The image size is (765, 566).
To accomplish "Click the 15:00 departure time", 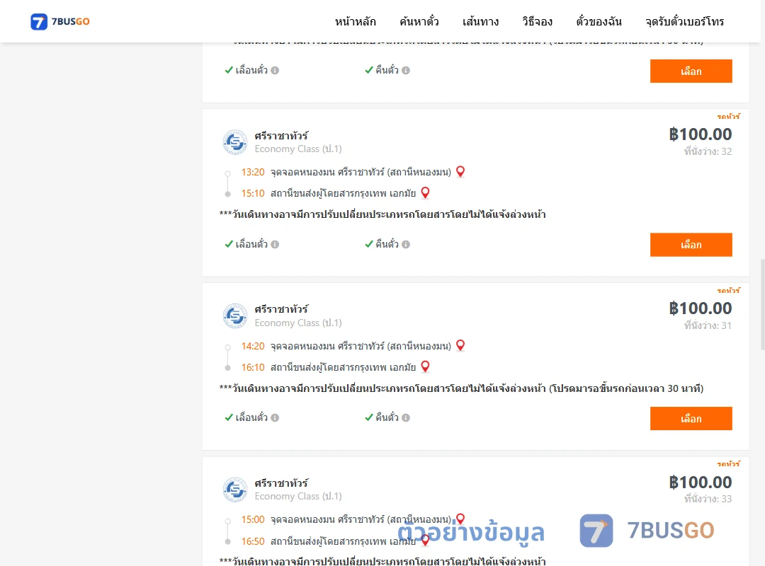I will pyautogui.click(x=253, y=520).
